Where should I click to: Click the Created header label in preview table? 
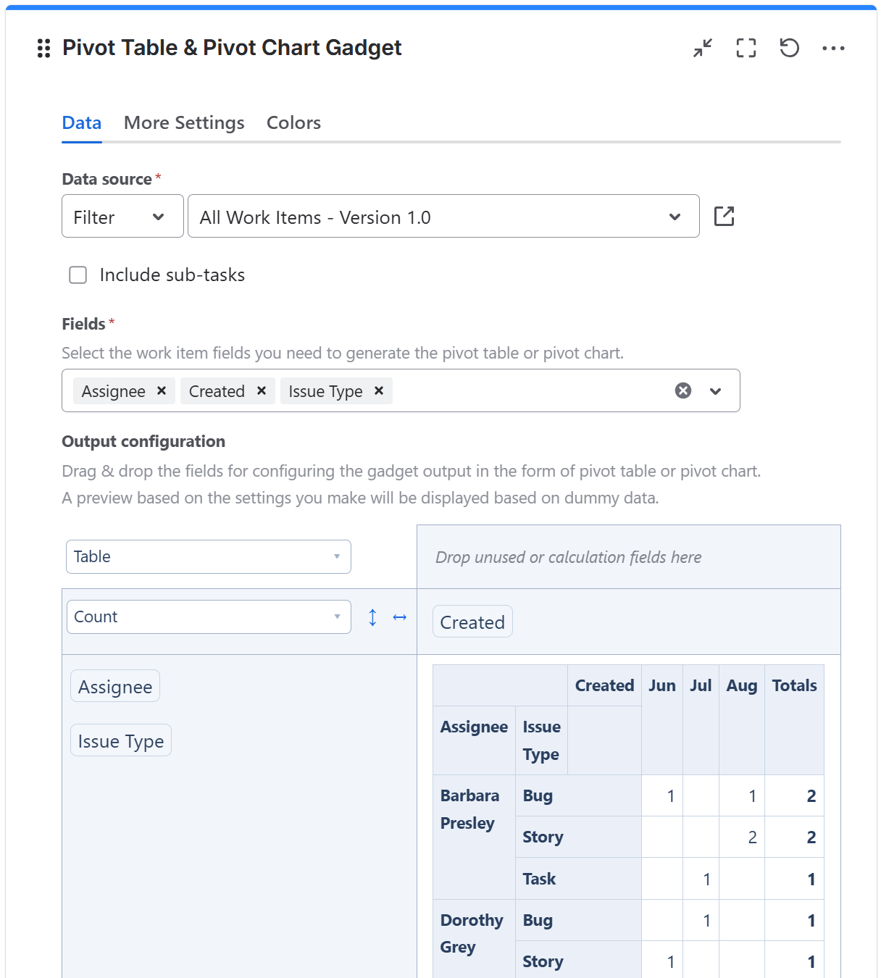(x=604, y=685)
